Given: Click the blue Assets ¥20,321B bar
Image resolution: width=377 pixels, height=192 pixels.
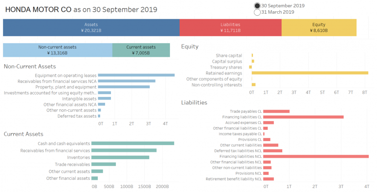Looking at the screenshot, I should (x=91, y=27).
